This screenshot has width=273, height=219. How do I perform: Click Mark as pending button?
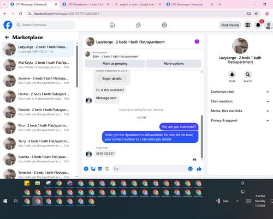click(x=115, y=64)
